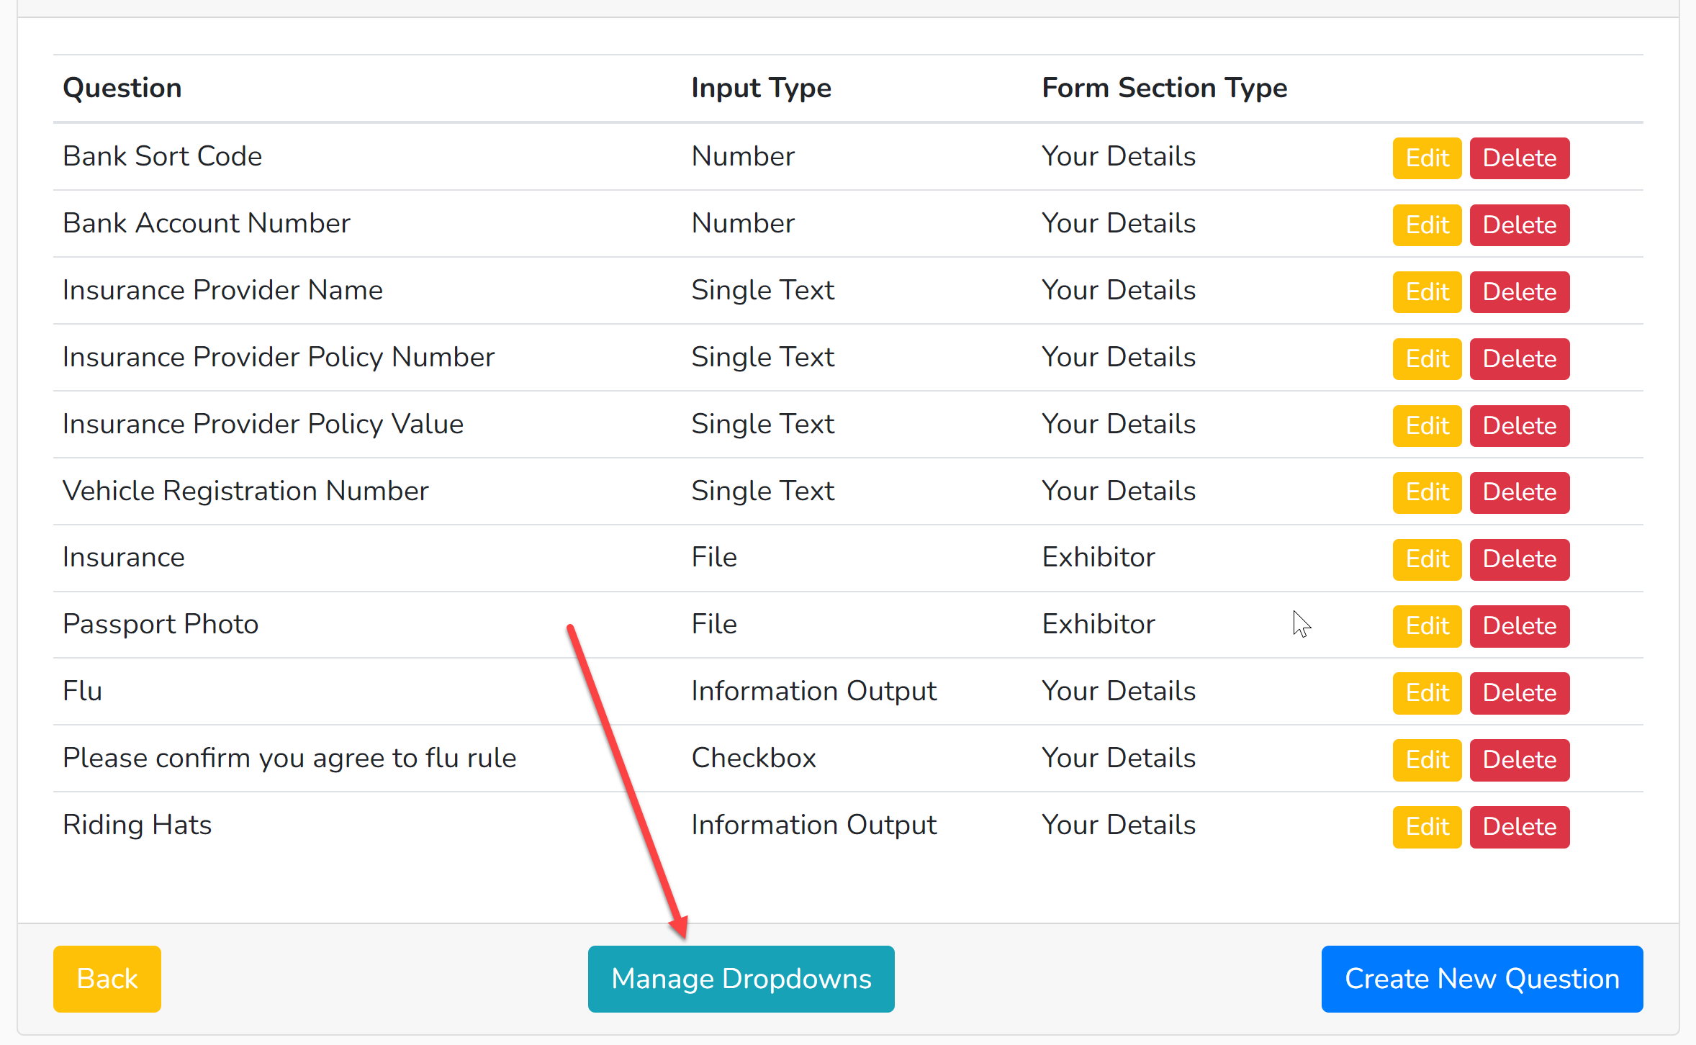1696x1045 pixels.
Task: Edit the Riding Hats question
Action: pos(1427,827)
